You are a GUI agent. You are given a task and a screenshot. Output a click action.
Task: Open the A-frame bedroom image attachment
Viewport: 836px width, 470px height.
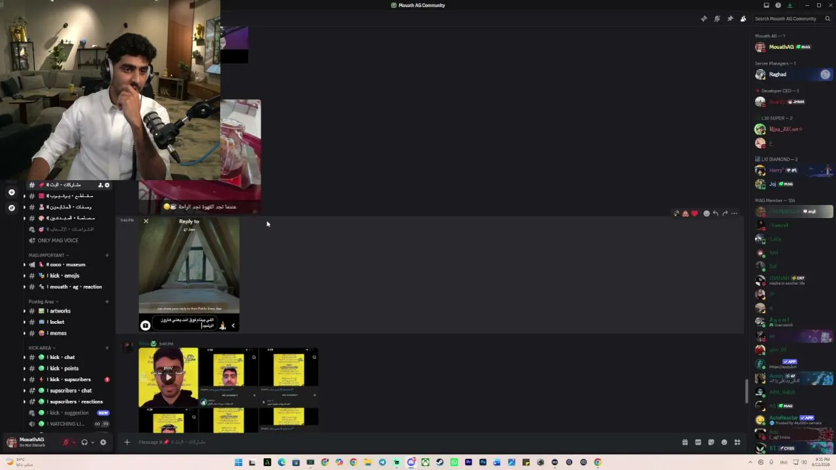pos(189,274)
